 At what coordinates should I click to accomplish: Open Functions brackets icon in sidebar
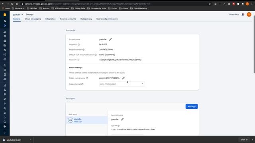(5, 54)
